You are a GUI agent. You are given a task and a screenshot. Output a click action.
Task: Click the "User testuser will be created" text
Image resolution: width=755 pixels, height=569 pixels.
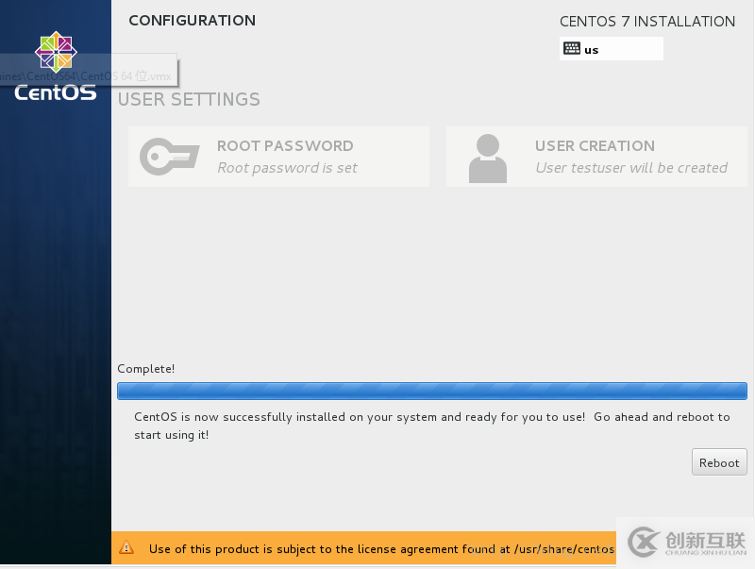point(631,168)
